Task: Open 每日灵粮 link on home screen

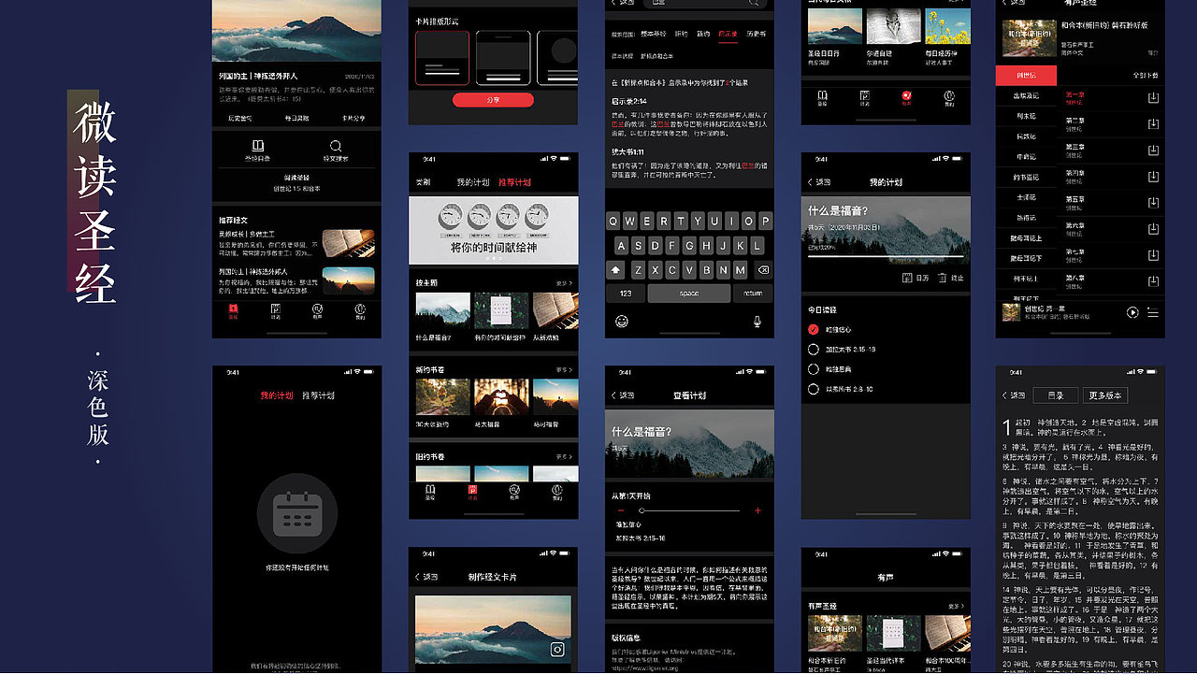Action: coord(296,119)
